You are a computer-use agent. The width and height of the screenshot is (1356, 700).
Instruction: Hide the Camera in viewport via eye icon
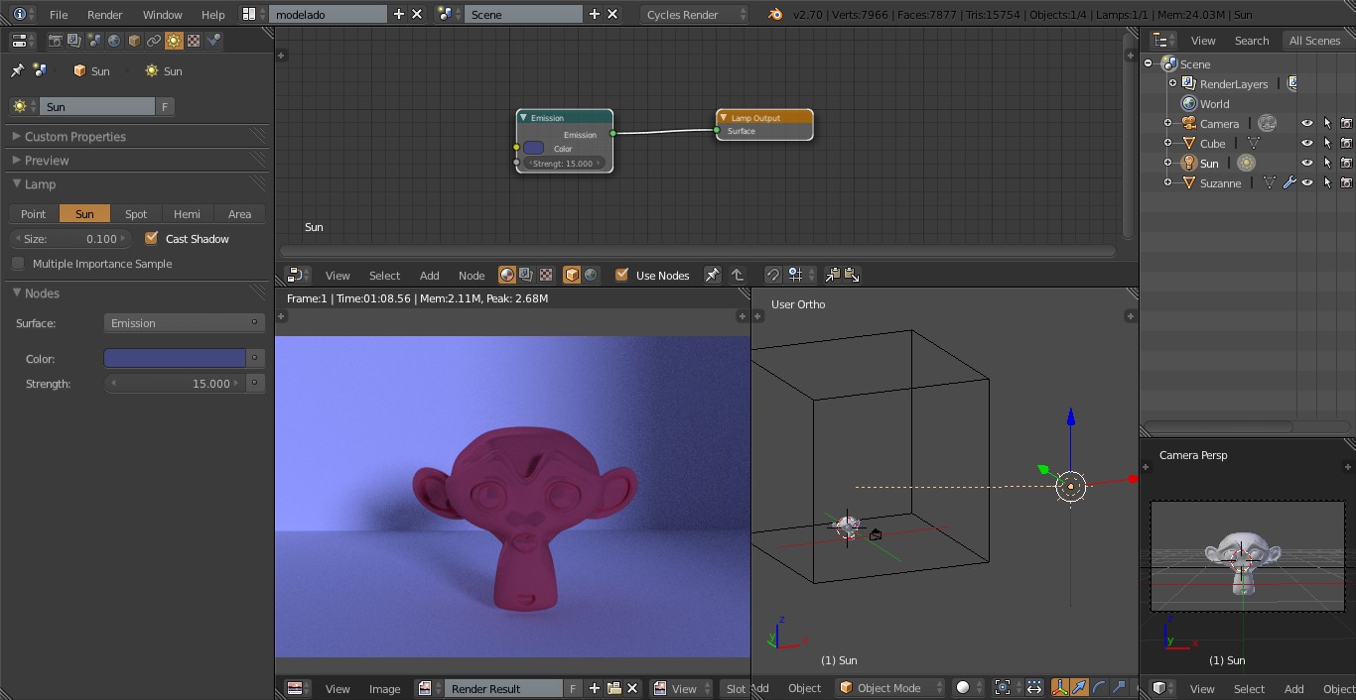[1307, 123]
